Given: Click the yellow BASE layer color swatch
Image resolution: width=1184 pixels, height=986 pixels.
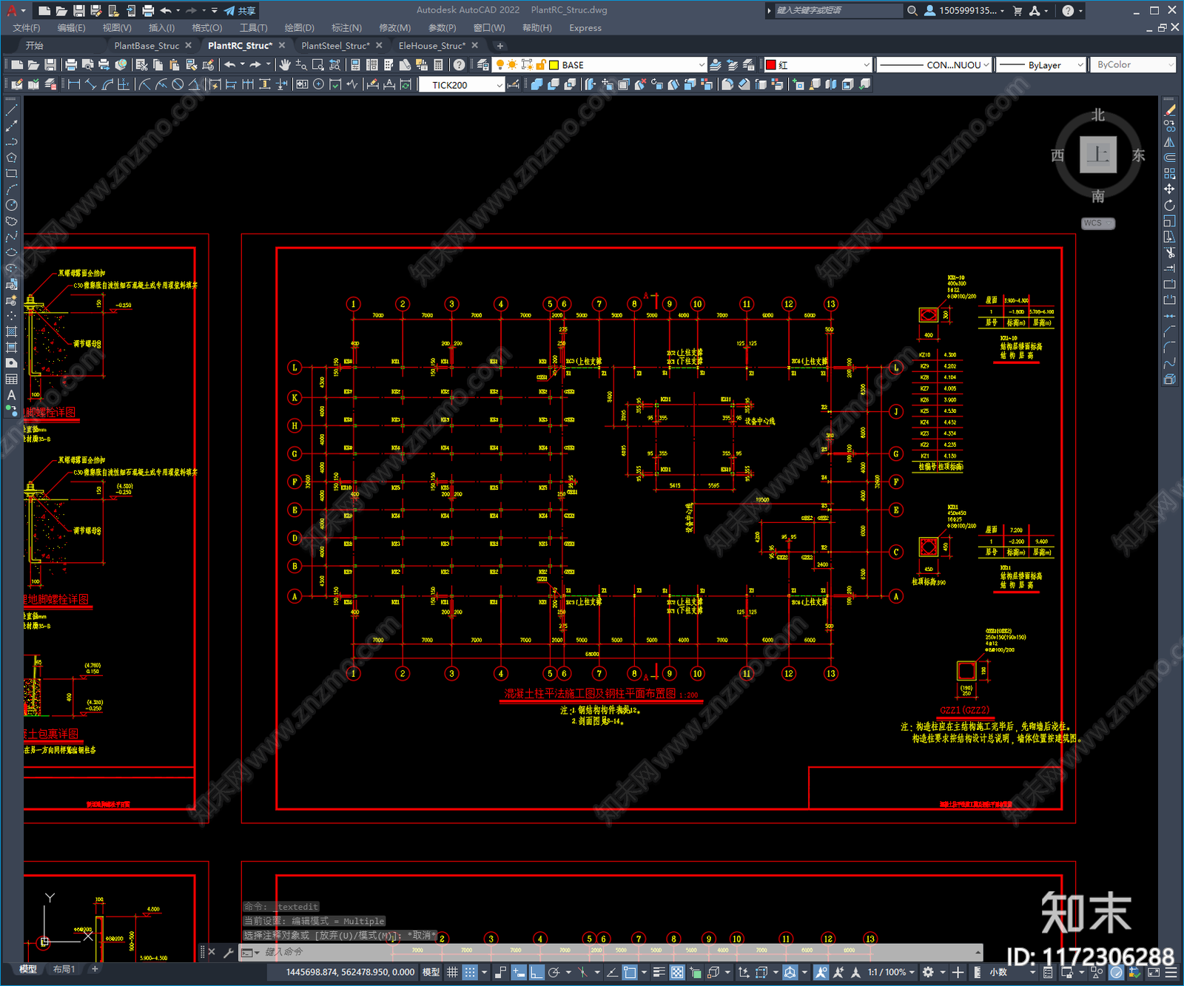Looking at the screenshot, I should tap(554, 65).
